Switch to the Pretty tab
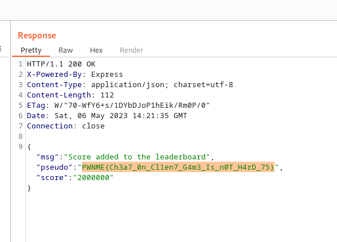The height and width of the screenshot is (242, 337). [x=31, y=50]
